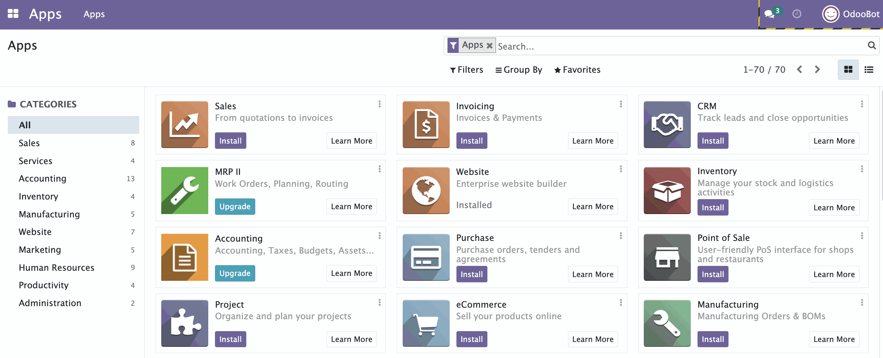Click the Inventory box icon
Image resolution: width=883 pixels, height=358 pixels.
(667, 191)
